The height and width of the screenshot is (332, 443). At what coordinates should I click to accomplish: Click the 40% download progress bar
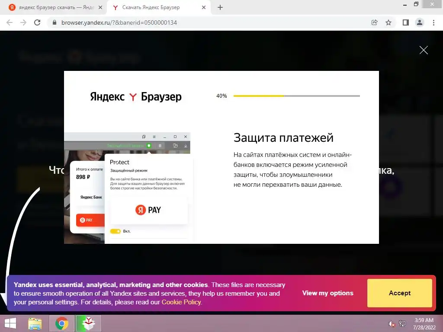point(297,96)
